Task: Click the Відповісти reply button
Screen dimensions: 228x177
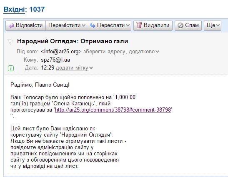Action: click(x=25, y=25)
